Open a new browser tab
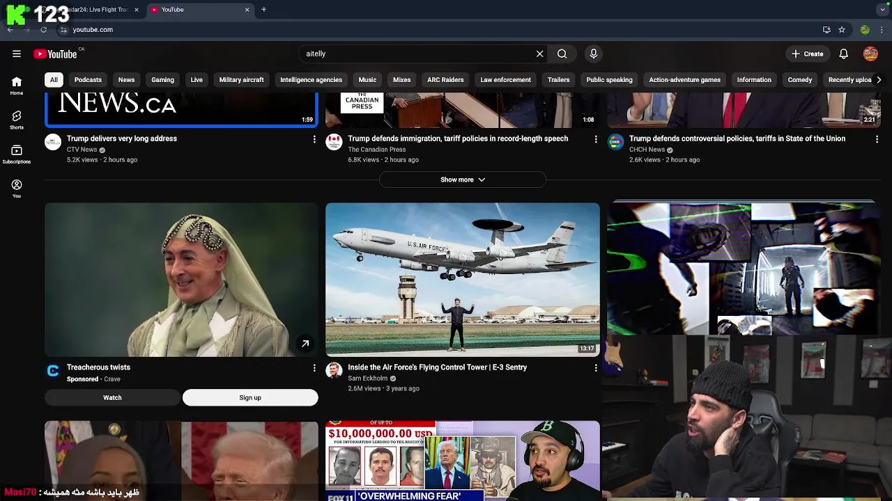This screenshot has width=892, height=501. coord(263,10)
